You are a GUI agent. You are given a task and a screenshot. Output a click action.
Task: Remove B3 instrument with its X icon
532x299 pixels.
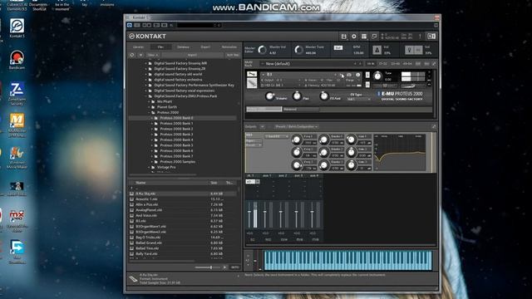click(x=429, y=72)
